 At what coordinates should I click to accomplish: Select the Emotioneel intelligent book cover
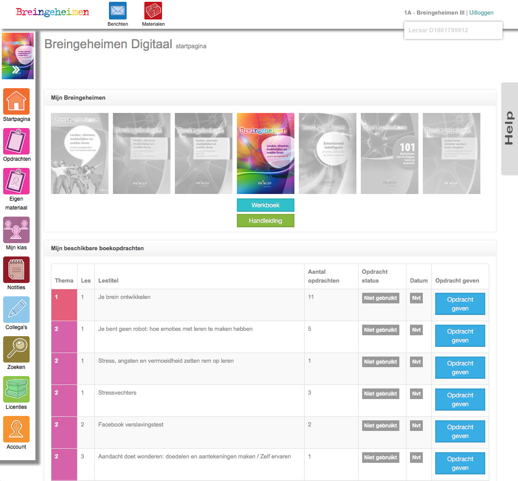click(x=328, y=153)
